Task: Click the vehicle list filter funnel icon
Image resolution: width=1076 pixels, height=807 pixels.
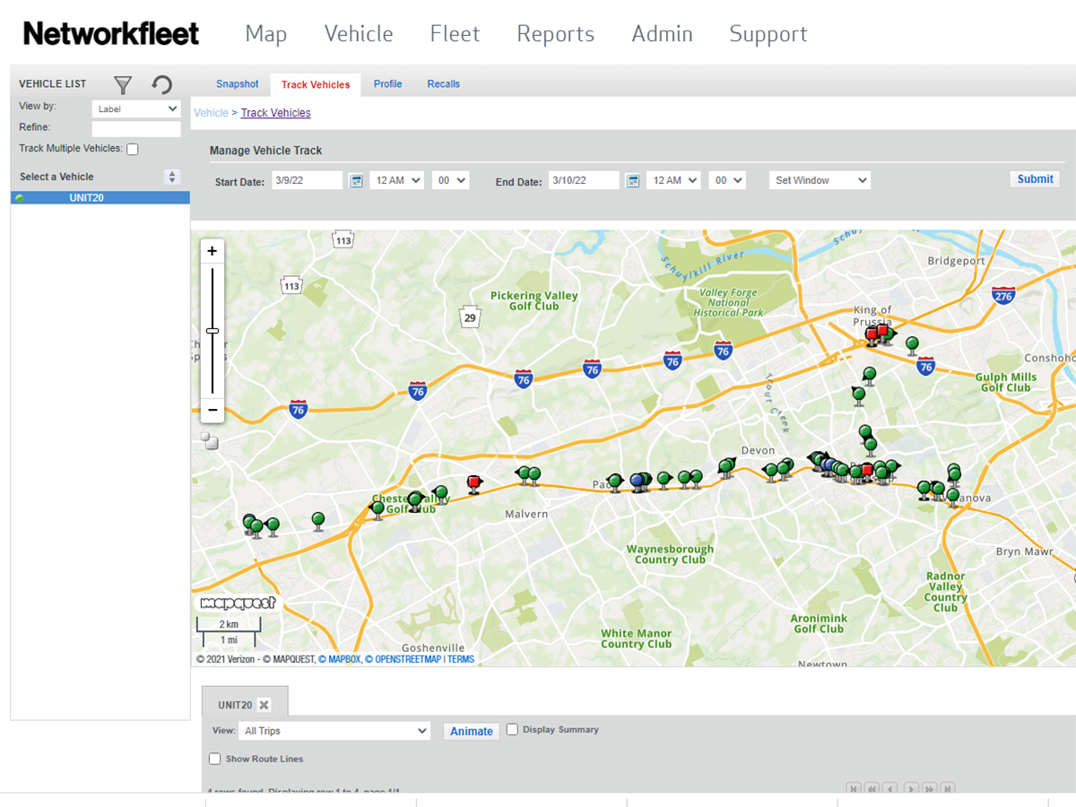Action: tap(123, 85)
